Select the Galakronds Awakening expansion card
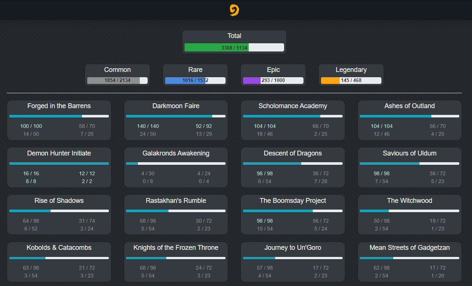Image resolution: width=472 pixels, height=286 pixels. pos(176,167)
